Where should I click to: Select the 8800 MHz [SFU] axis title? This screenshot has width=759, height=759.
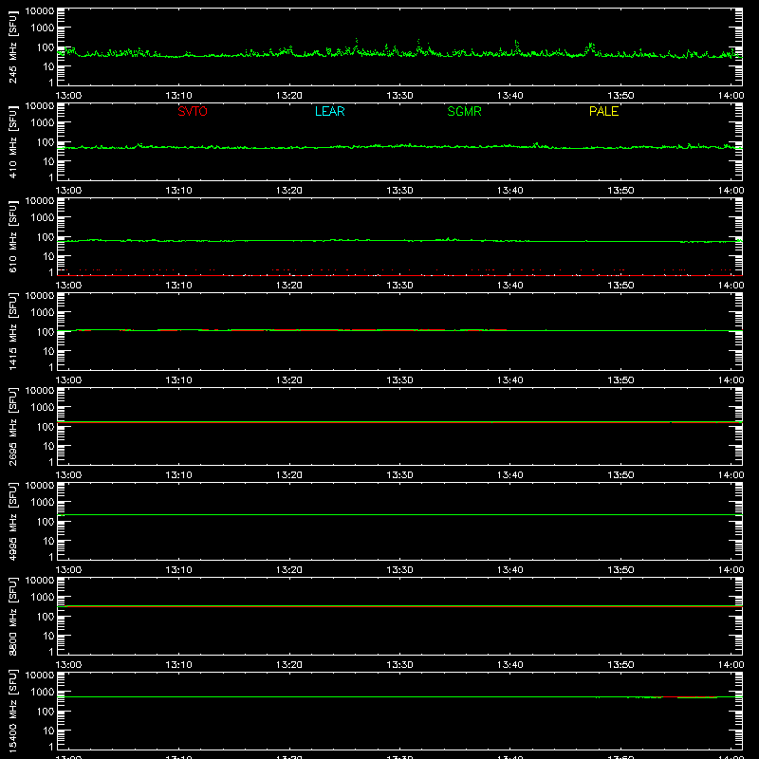coord(13,617)
